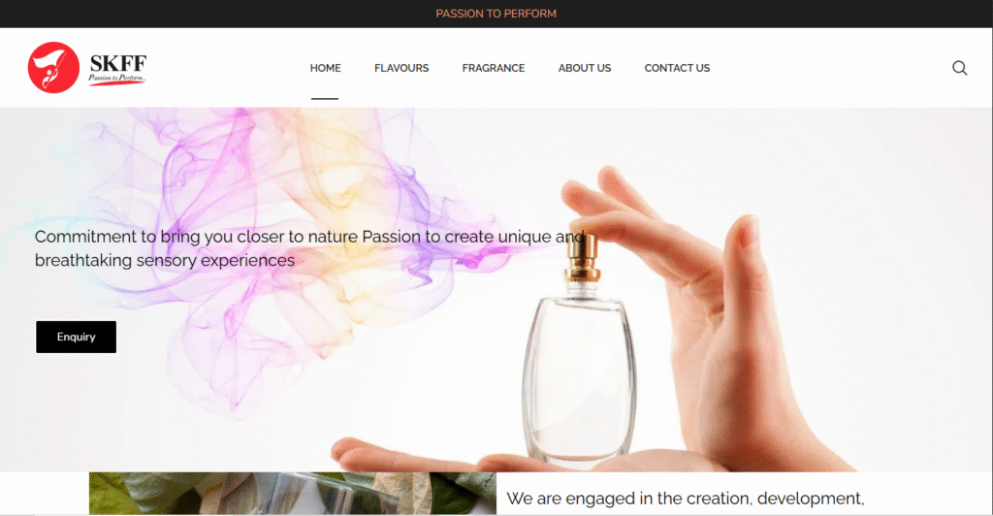Click the SKFF wordmark in the header
Image resolution: width=993 pixels, height=516 pixels.
point(117,63)
